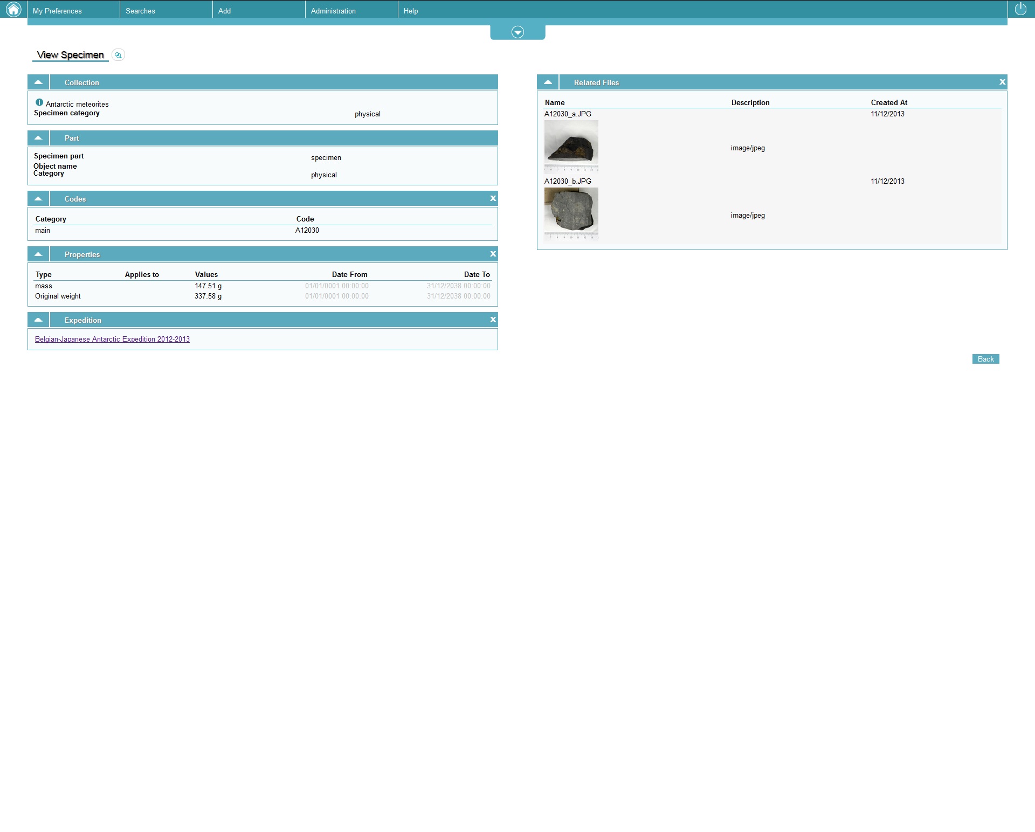
Task: Close the Related Files widget
Action: (1002, 82)
